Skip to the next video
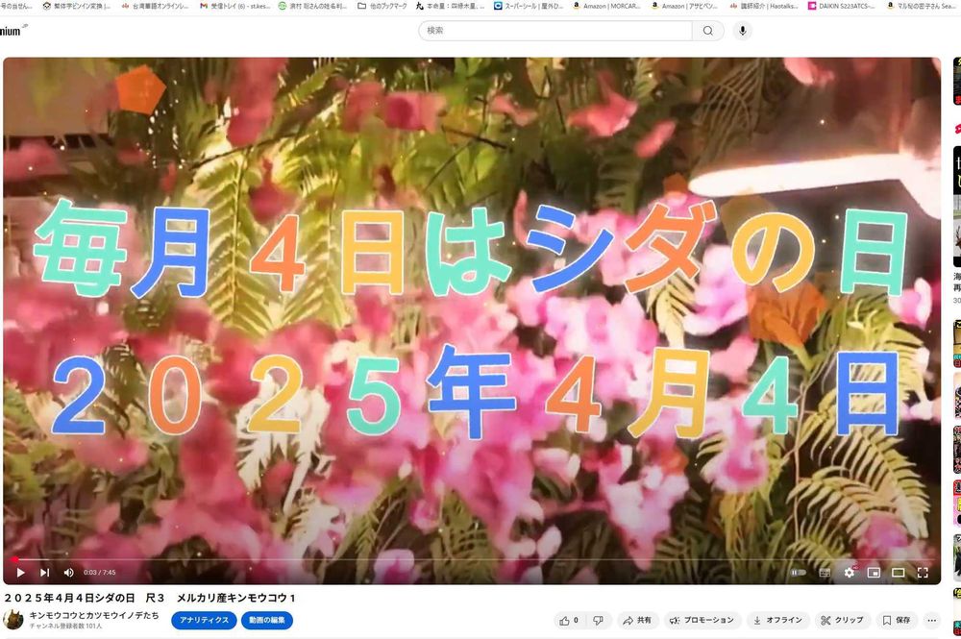Image resolution: width=961 pixels, height=639 pixels. point(44,573)
